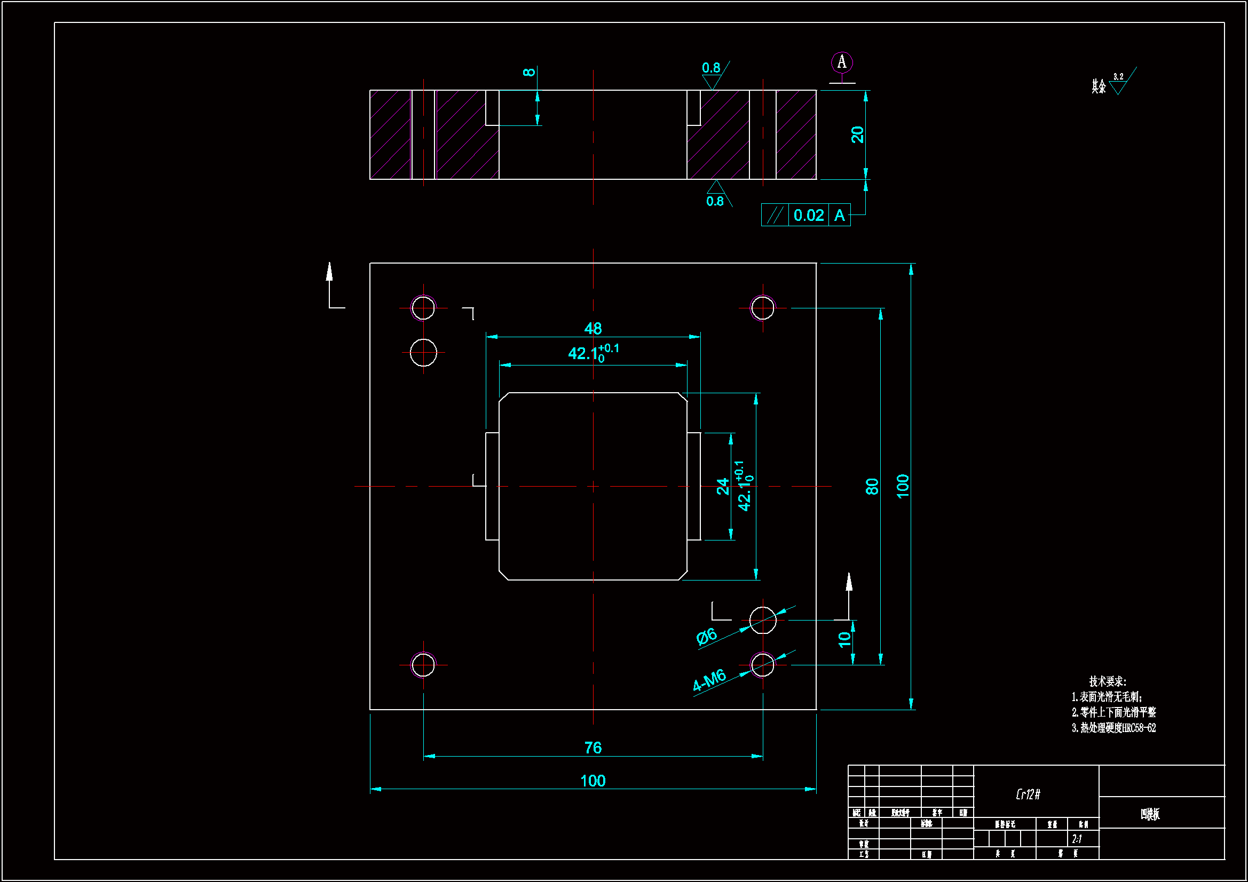Click the upper-left section arrow
This screenshot has height=882, width=1248.
coord(329,274)
